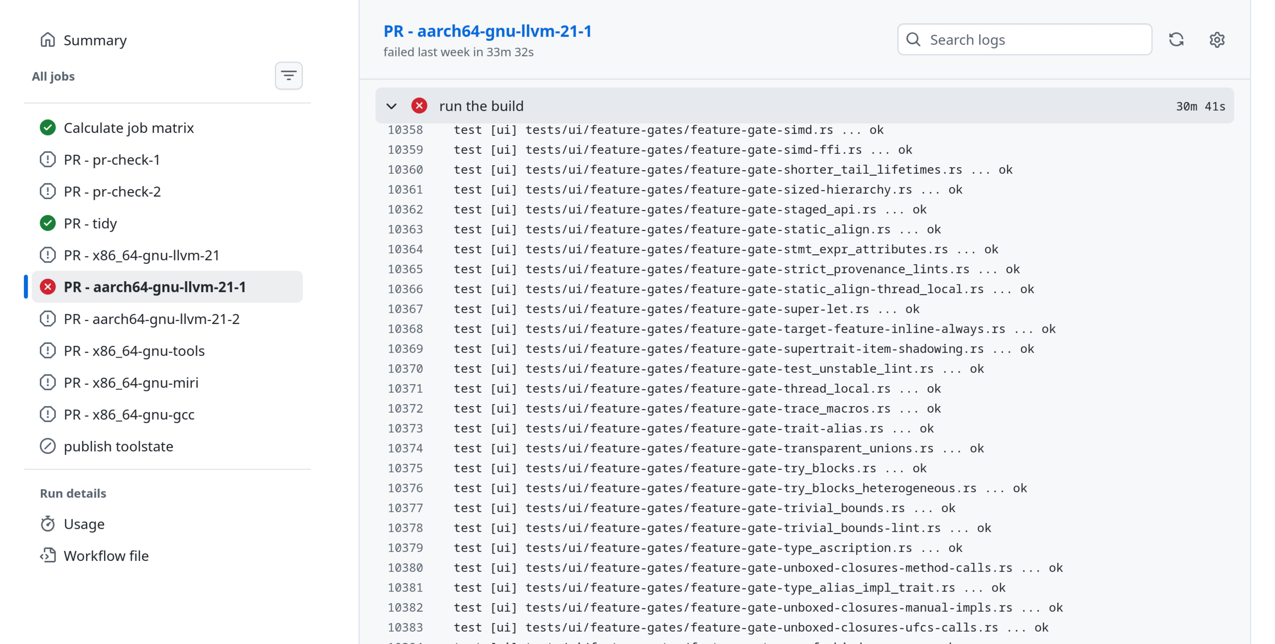Click log line number 10365
This screenshot has height=644, width=1275.
[x=405, y=269]
